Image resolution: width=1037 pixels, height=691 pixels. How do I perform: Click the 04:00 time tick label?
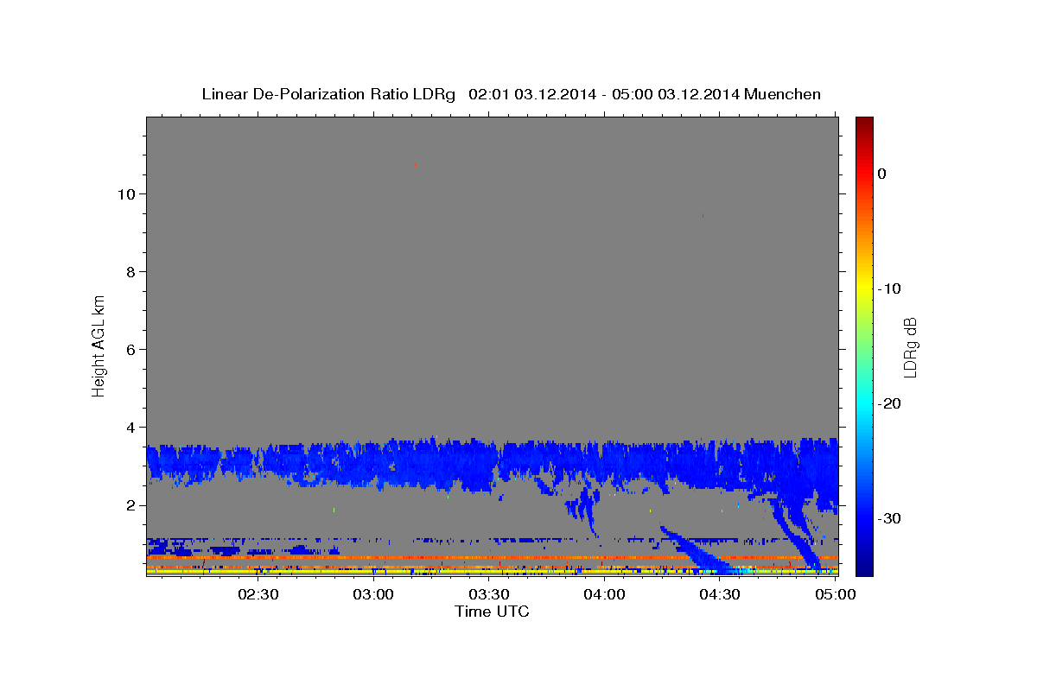(x=604, y=594)
